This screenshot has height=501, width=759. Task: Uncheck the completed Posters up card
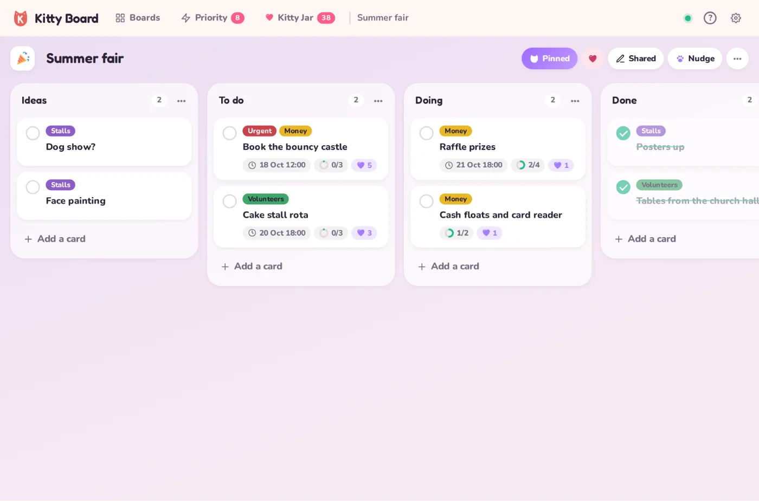[x=623, y=133]
